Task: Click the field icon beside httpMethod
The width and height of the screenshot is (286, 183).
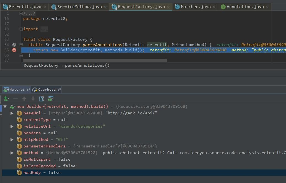Action: point(19,139)
